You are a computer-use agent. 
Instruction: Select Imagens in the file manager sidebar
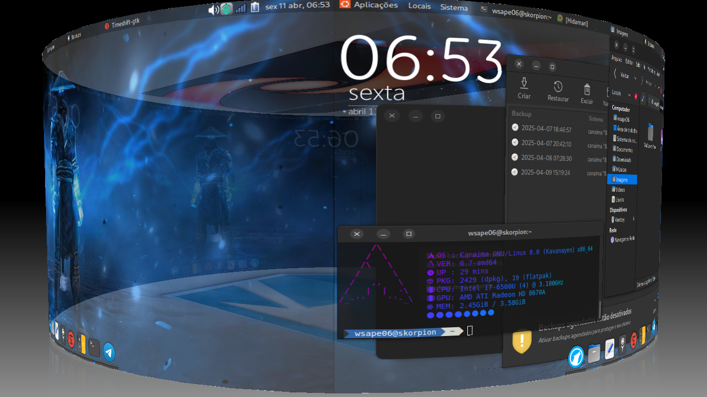[x=622, y=180]
